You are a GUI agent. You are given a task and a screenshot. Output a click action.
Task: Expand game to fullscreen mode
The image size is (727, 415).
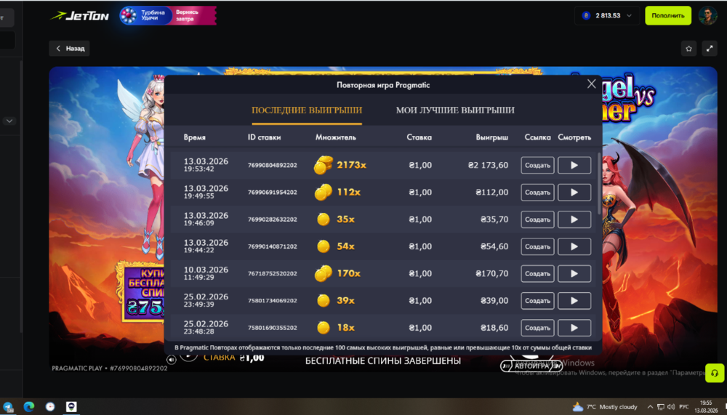[x=710, y=49]
